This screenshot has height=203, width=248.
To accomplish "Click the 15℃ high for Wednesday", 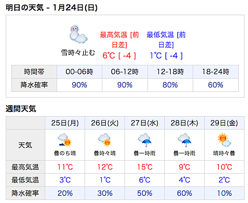I will tap(145, 167).
